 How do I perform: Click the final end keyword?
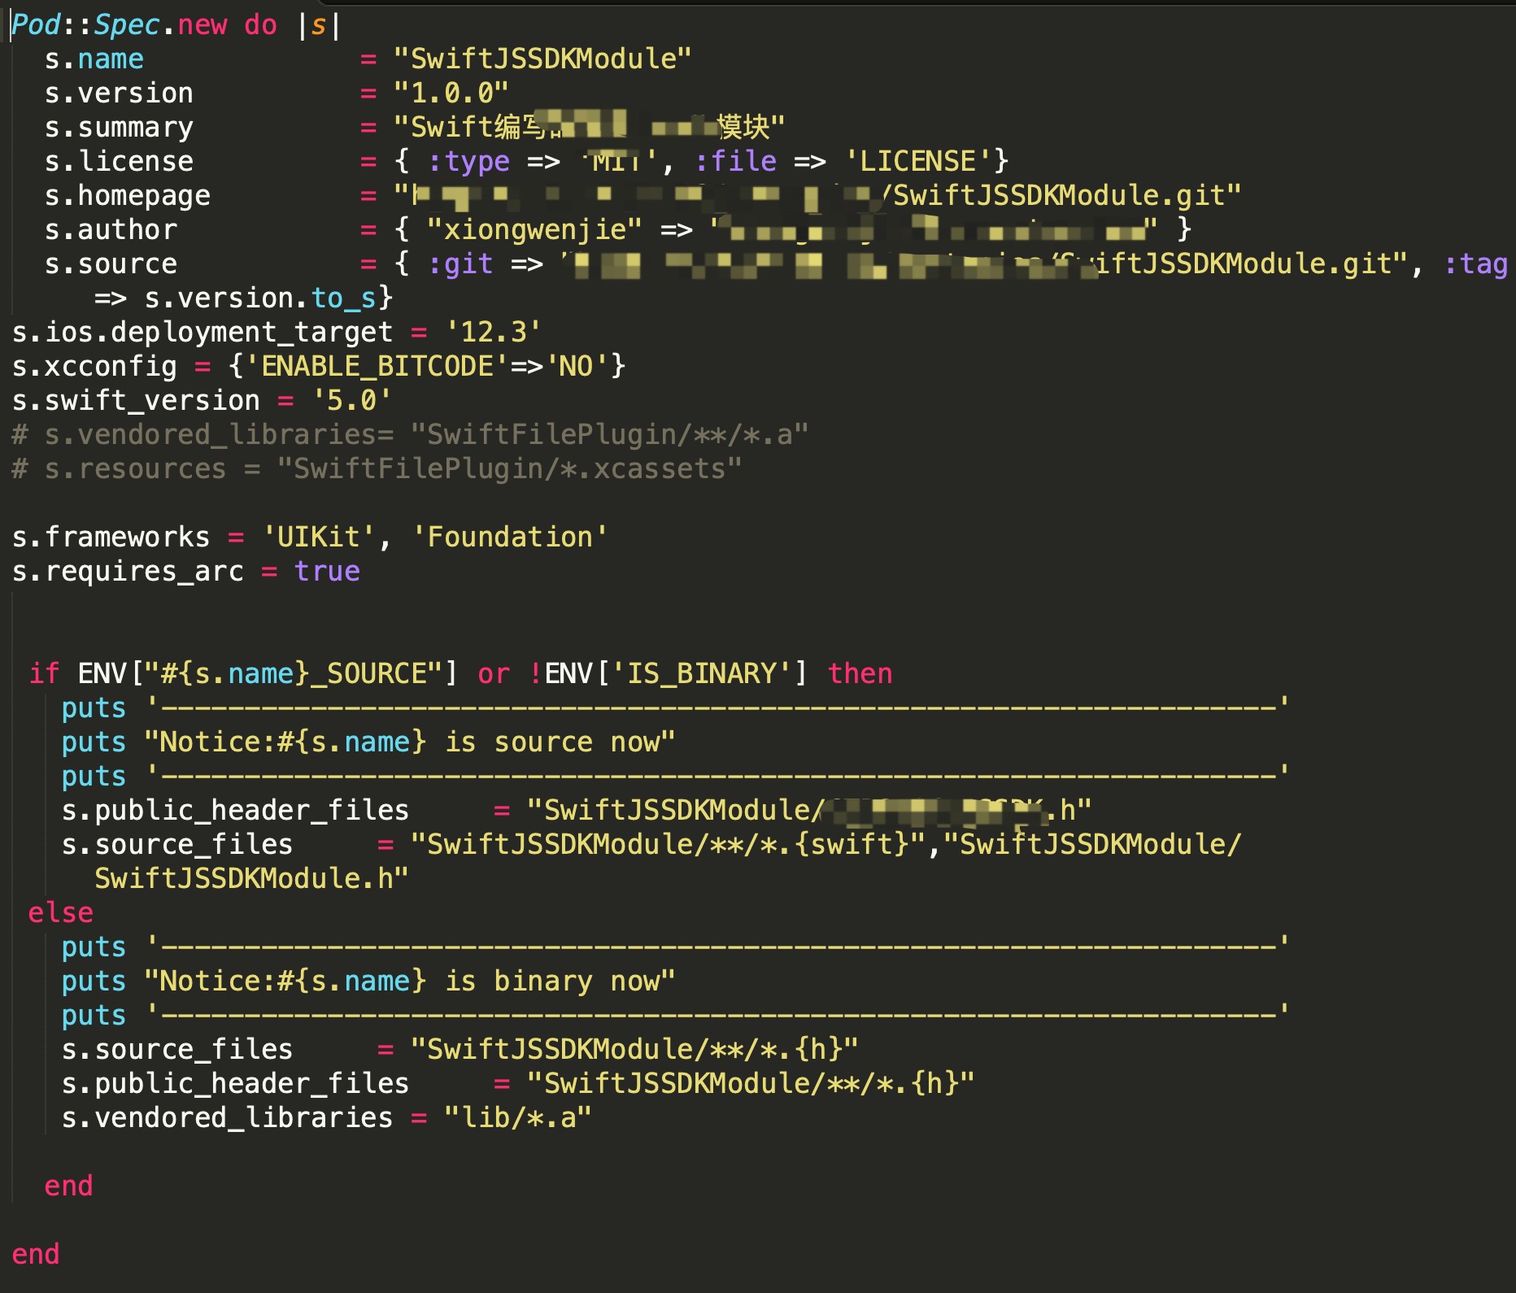coord(36,1255)
